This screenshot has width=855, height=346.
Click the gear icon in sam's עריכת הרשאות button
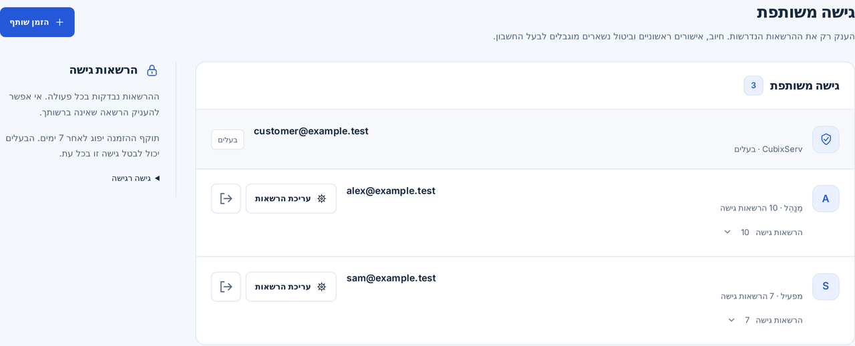(321, 287)
